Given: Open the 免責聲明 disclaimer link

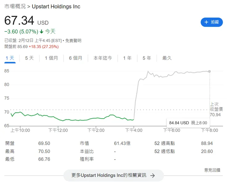Looking at the screenshot, I should 73,40.
